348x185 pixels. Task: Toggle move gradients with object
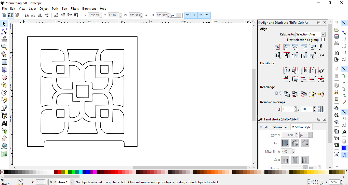pyautogui.click(x=201, y=15)
